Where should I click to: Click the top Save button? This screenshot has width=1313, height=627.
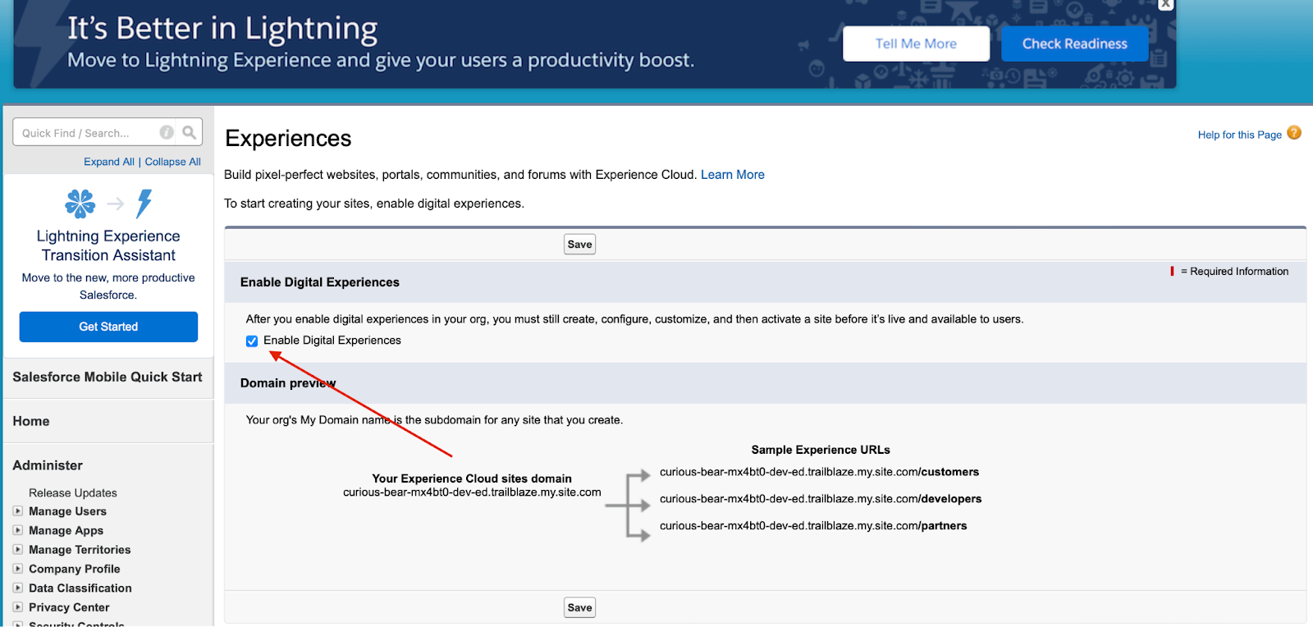pos(579,245)
